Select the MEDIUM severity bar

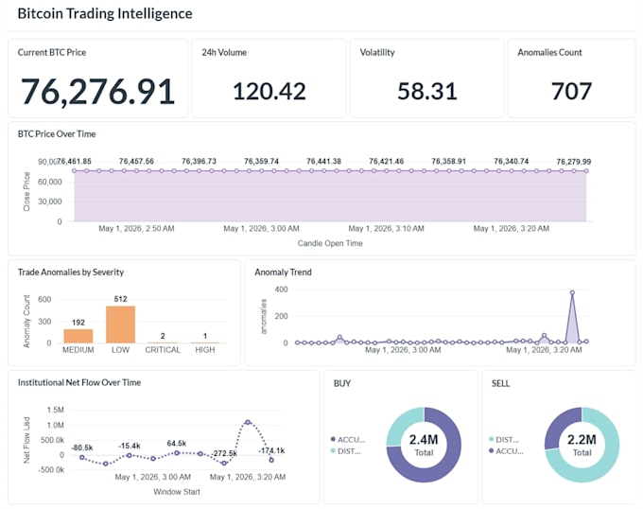pos(78,336)
